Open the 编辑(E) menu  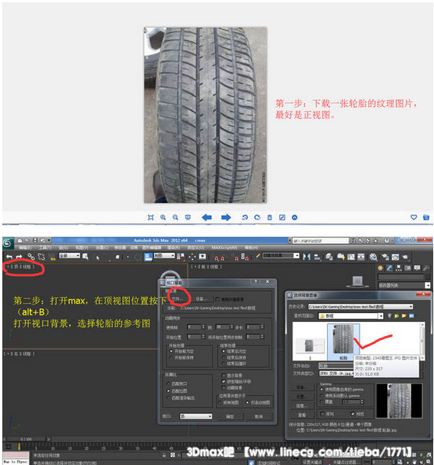click(25, 247)
